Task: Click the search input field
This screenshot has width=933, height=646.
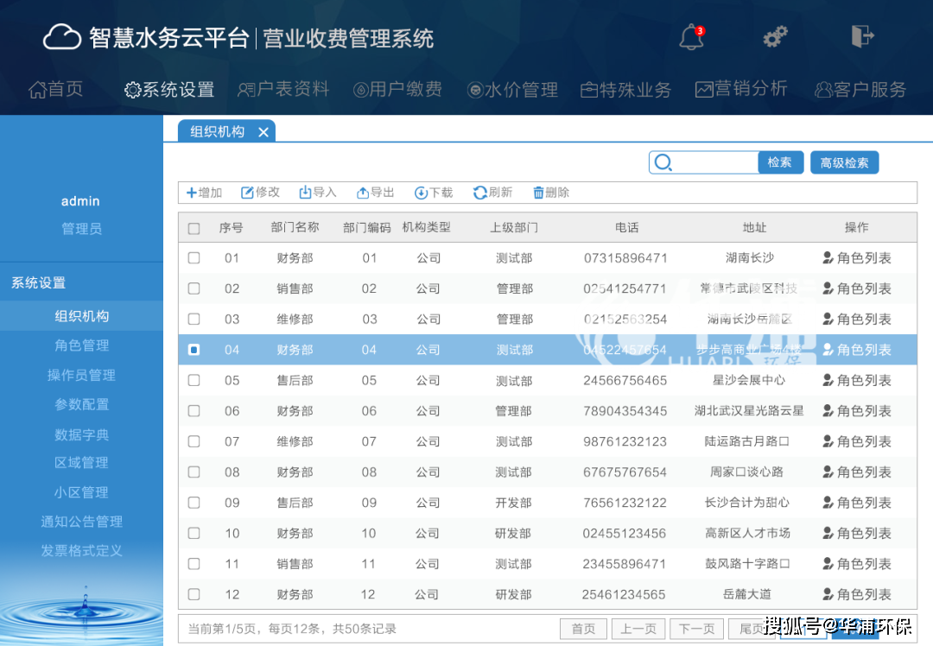Action: pos(714,162)
